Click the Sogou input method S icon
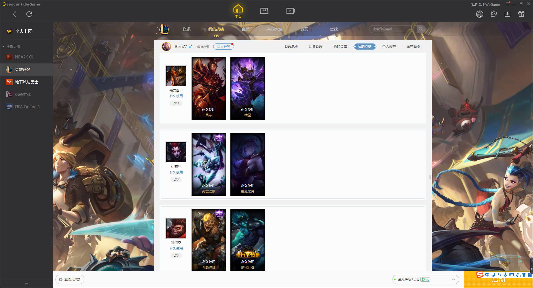This screenshot has height=288, width=533. (x=480, y=274)
